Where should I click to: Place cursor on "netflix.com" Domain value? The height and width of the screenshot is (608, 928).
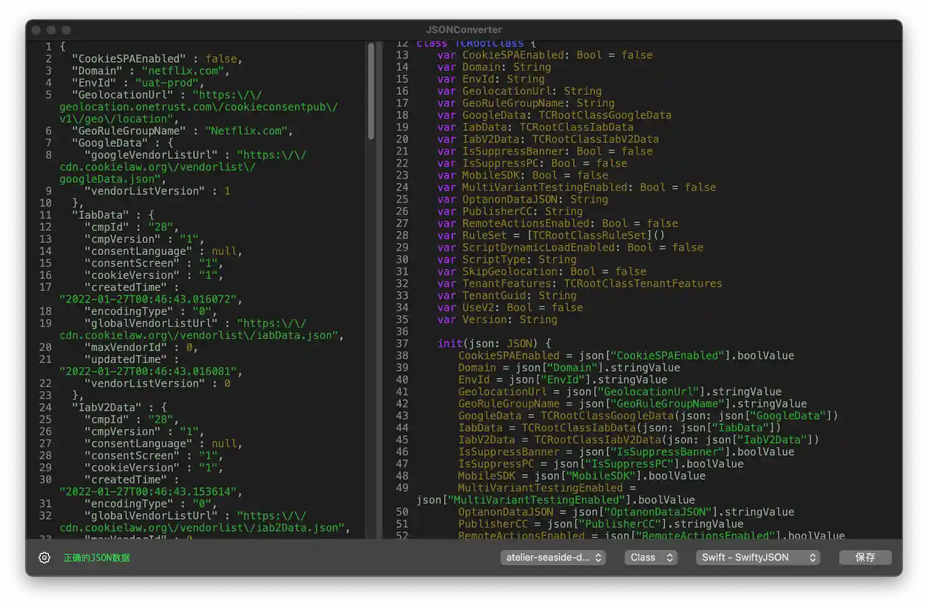(x=183, y=71)
